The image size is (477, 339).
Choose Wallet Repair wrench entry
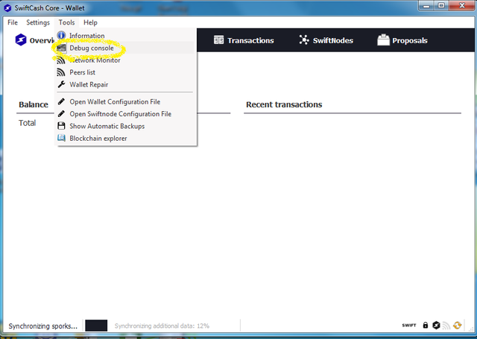point(126,84)
